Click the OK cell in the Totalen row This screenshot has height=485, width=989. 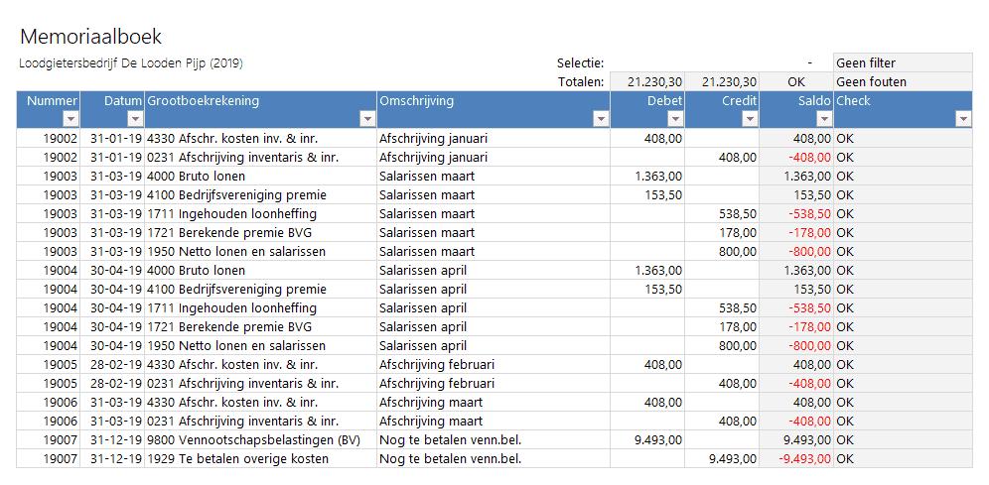(795, 81)
